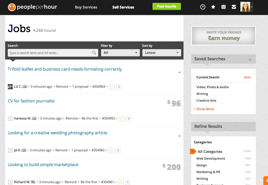The width and height of the screenshot is (268, 185).
Task: Open favourites star icon in header
Action: click(x=213, y=7)
